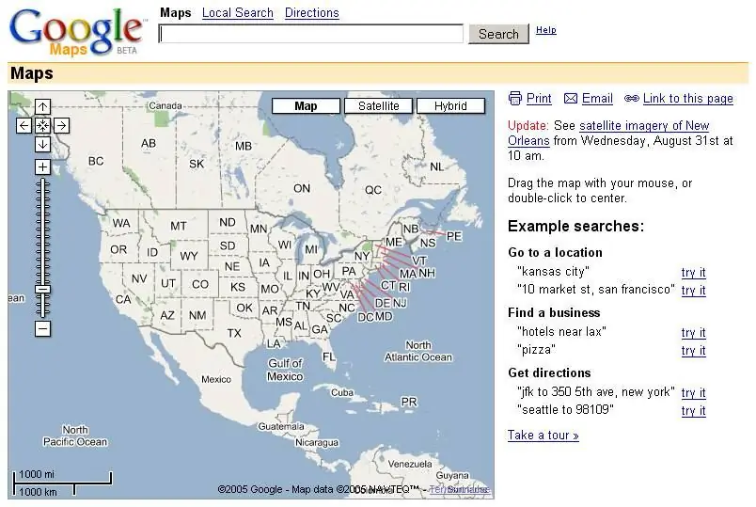The height and width of the screenshot is (507, 756).
Task: Switch to Map view
Action: click(x=306, y=106)
